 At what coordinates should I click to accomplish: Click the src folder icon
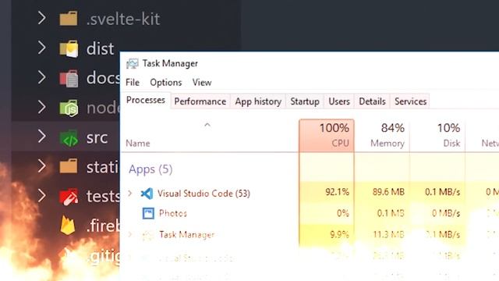pyautogui.click(x=69, y=137)
